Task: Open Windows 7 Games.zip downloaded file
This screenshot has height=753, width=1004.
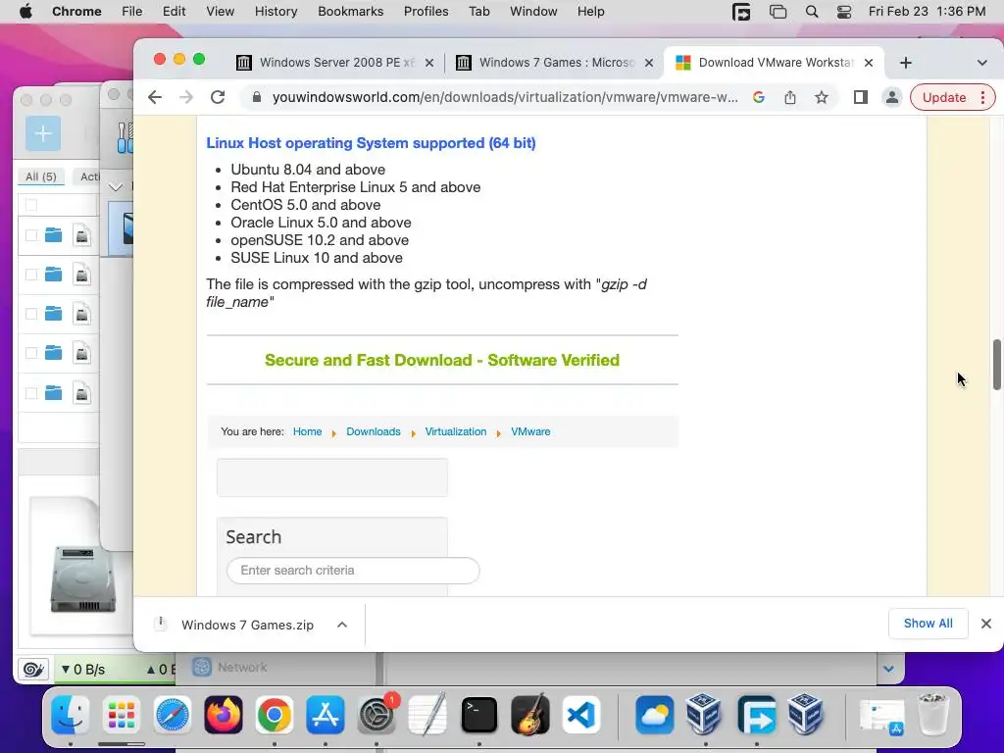Action: click(247, 625)
